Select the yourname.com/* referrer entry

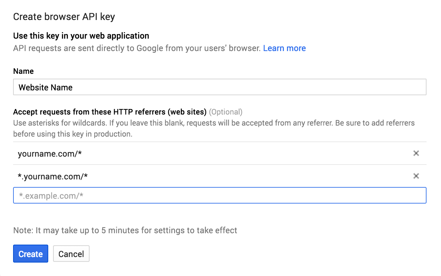50,154
